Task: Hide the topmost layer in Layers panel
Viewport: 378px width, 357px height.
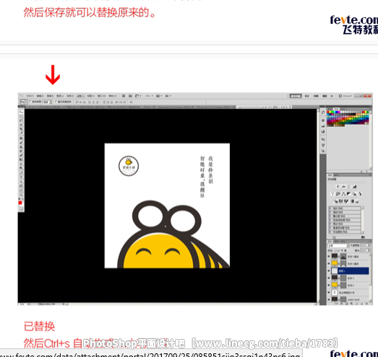Action: point(329,257)
